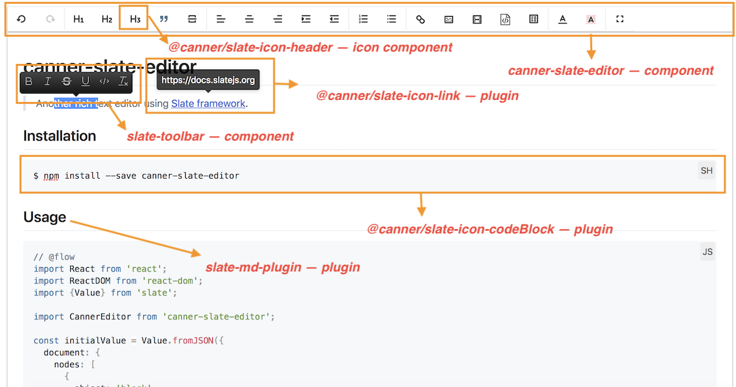Screen dimensions: 736x387
Task: Click the JS language badge on code block
Action: (x=708, y=252)
